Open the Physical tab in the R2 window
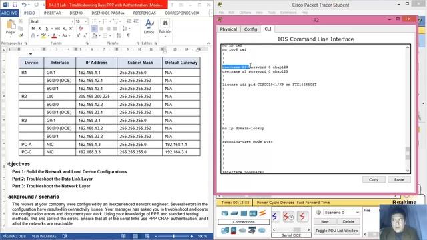 [228, 29]
